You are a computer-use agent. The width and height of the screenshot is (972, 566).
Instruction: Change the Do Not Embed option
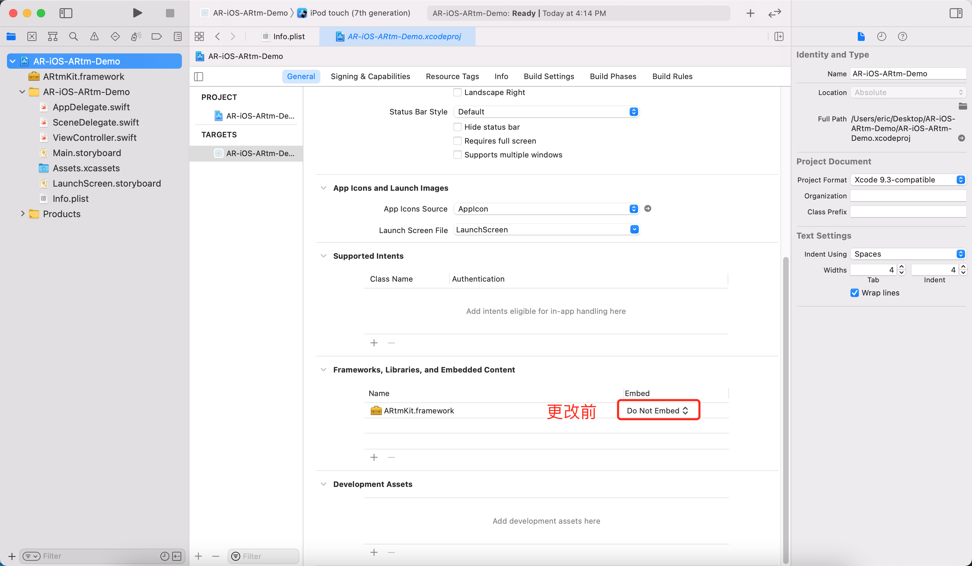657,411
